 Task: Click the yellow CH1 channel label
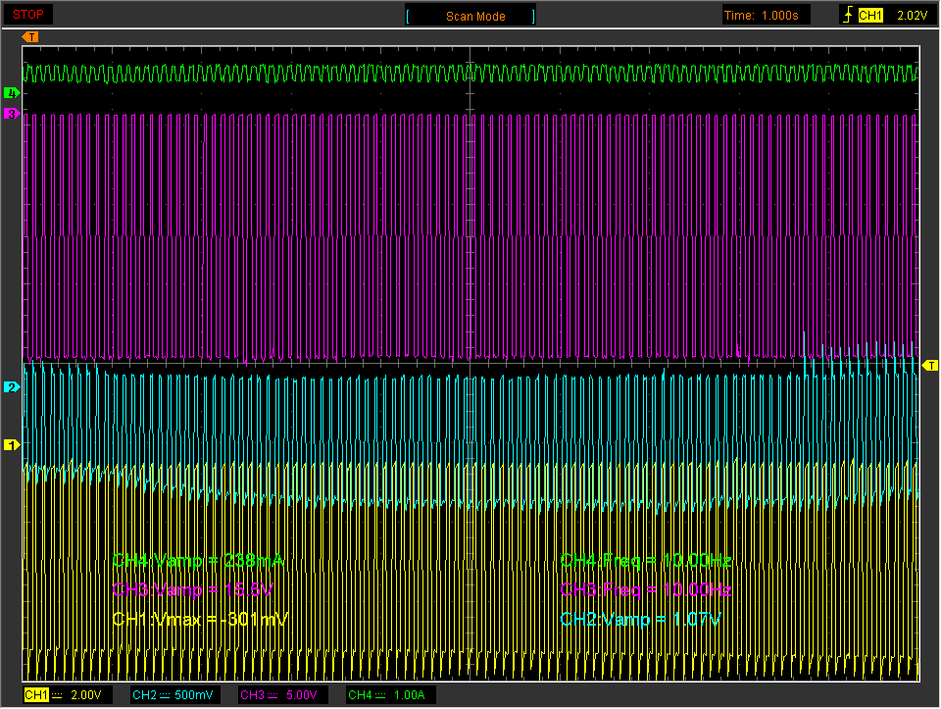coord(36,695)
